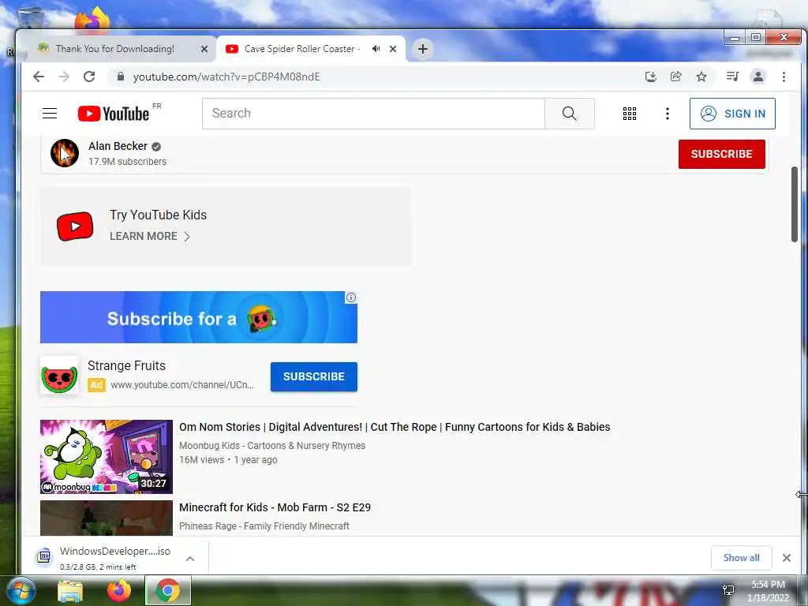
Task: Click the address bar URL
Action: coord(226,77)
